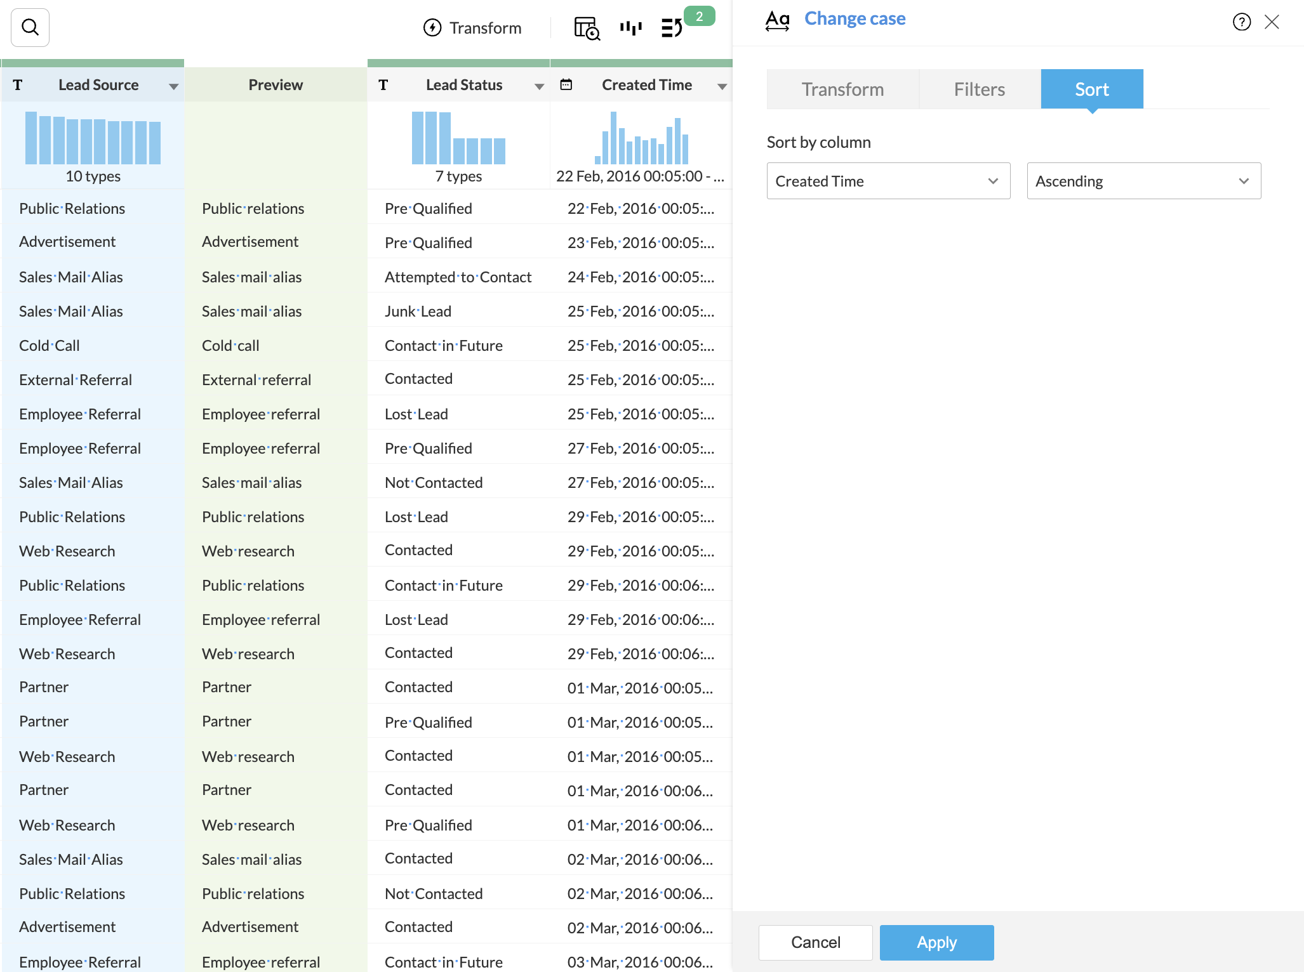Screen dimensions: 1304x972
Task: Open the applied rules list icon
Action: tap(672, 28)
